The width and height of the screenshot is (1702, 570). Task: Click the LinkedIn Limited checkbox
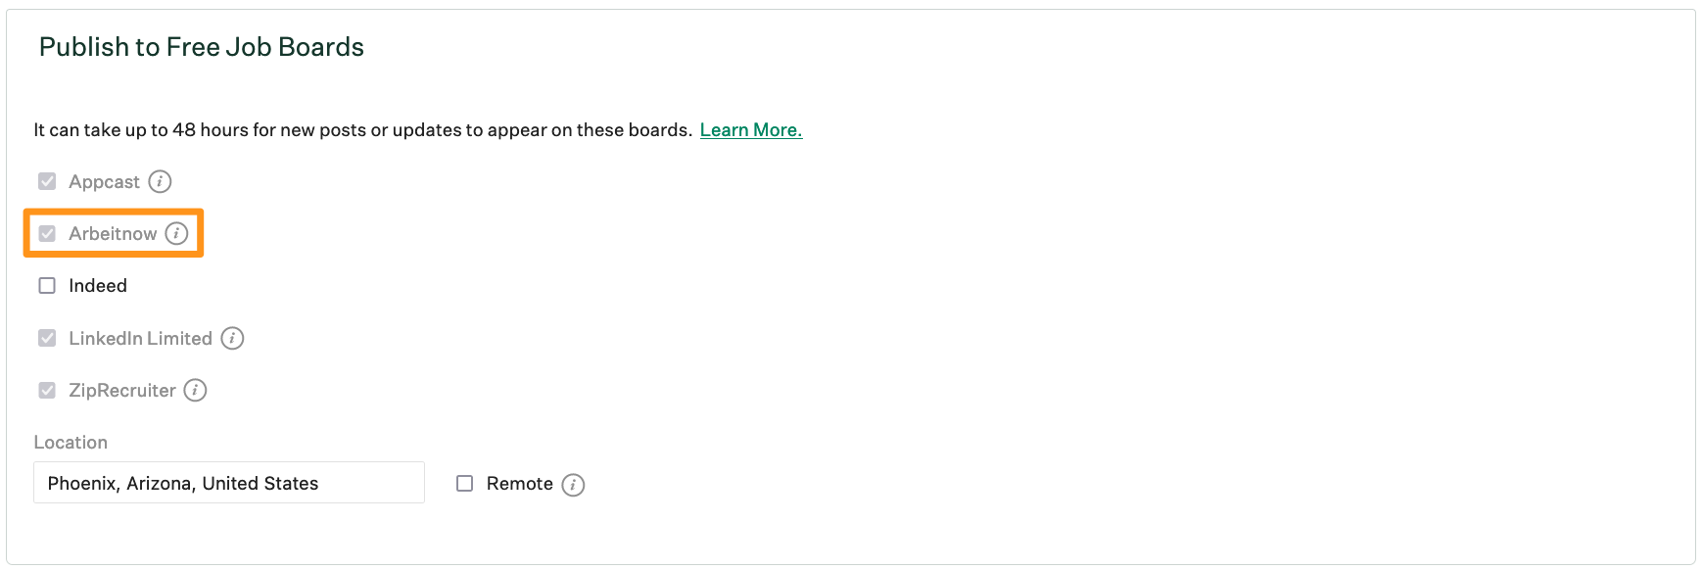pyautogui.click(x=46, y=338)
